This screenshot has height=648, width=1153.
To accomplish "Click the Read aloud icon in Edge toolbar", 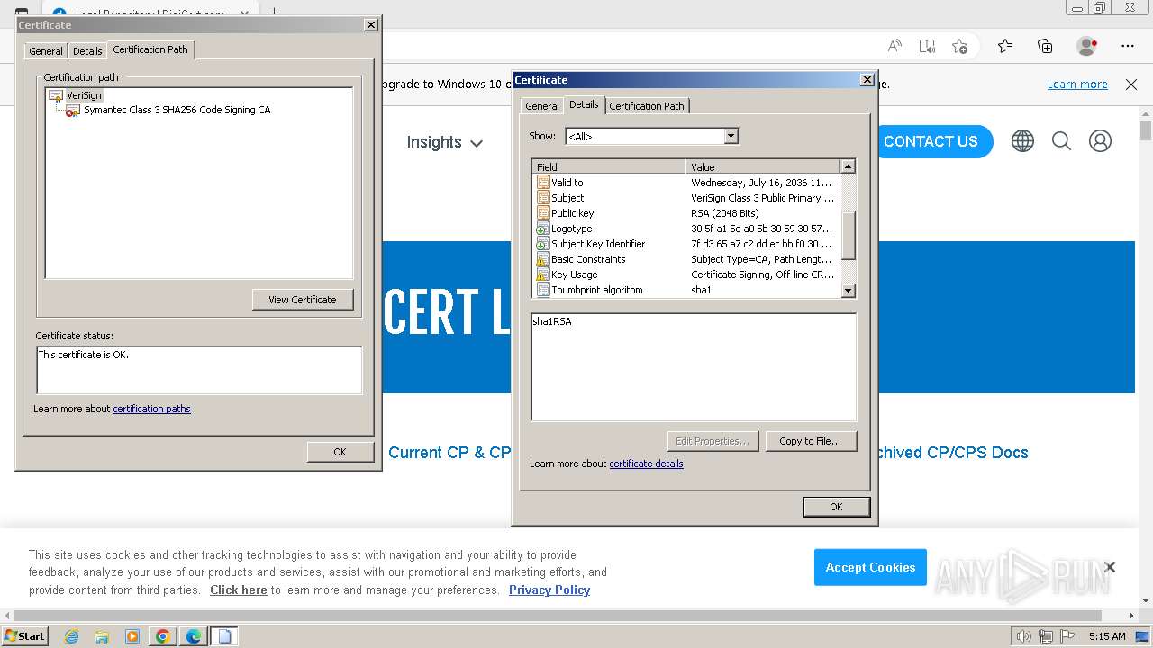I will coord(894,46).
